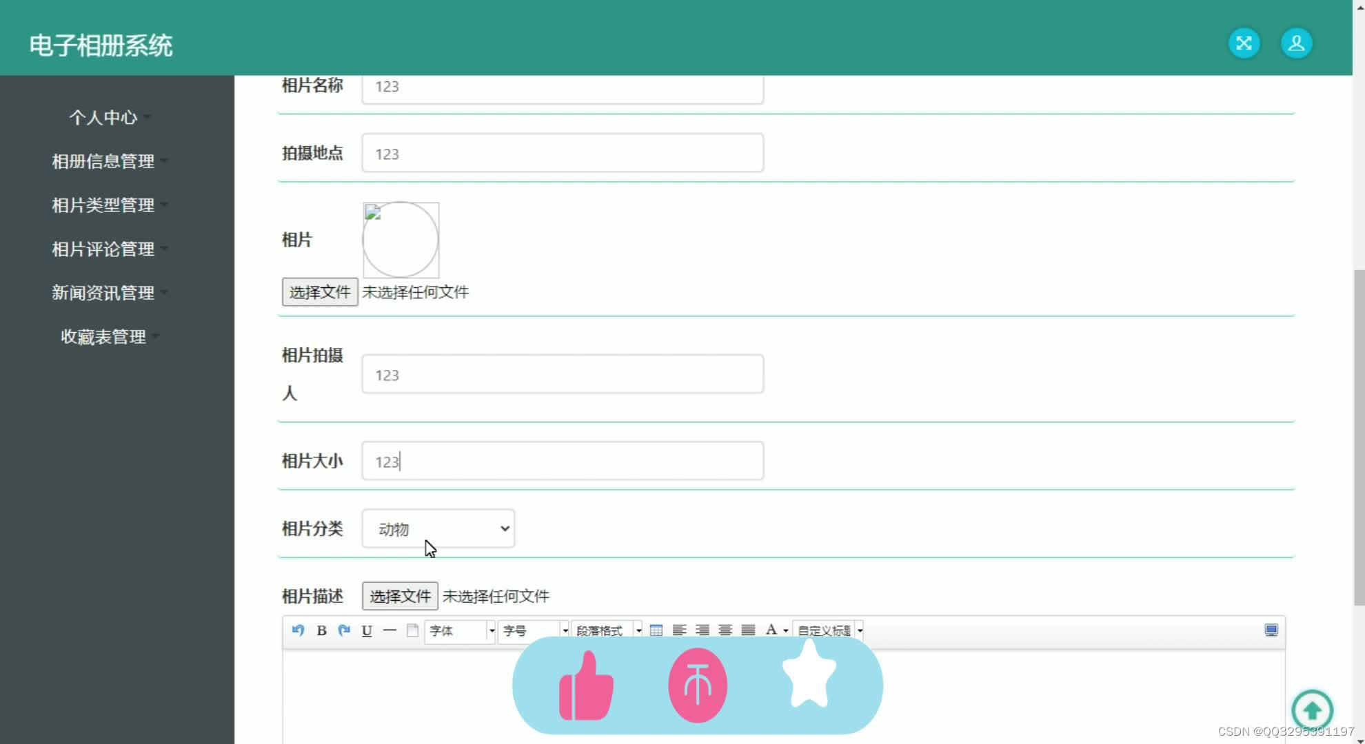Open the 字号 font size dropdown
This screenshot has width=1365, height=744.
[534, 631]
